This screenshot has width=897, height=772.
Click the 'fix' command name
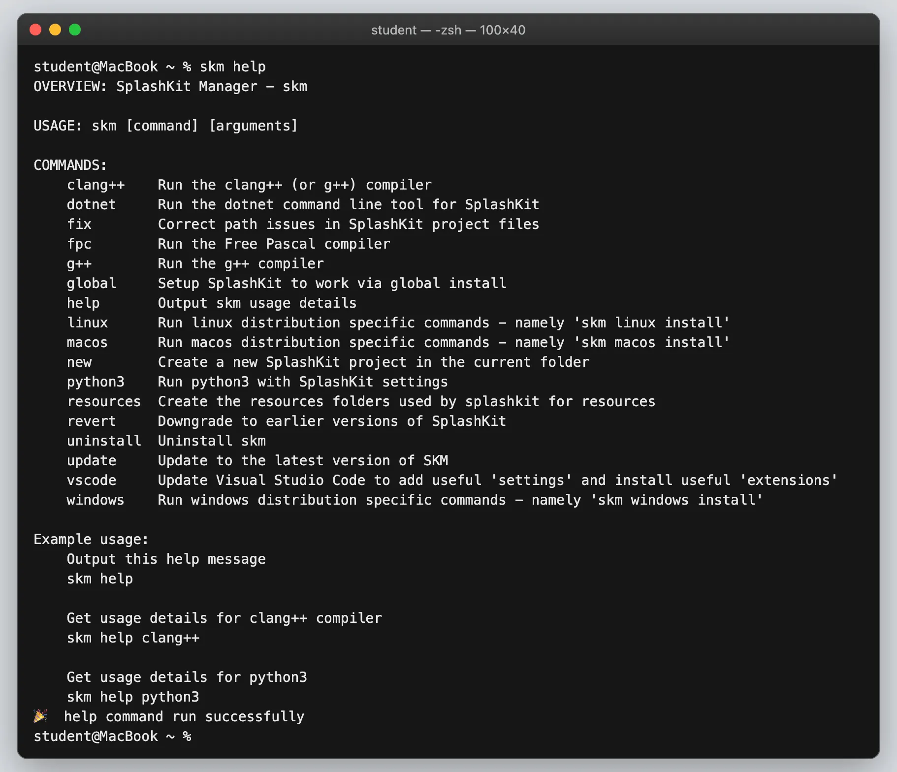[x=79, y=225]
